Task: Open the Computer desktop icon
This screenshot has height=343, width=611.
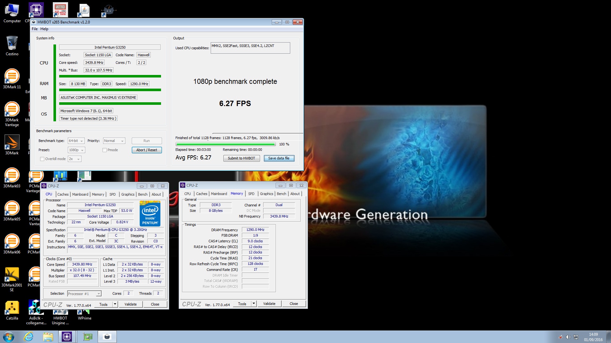Action: click(x=12, y=13)
